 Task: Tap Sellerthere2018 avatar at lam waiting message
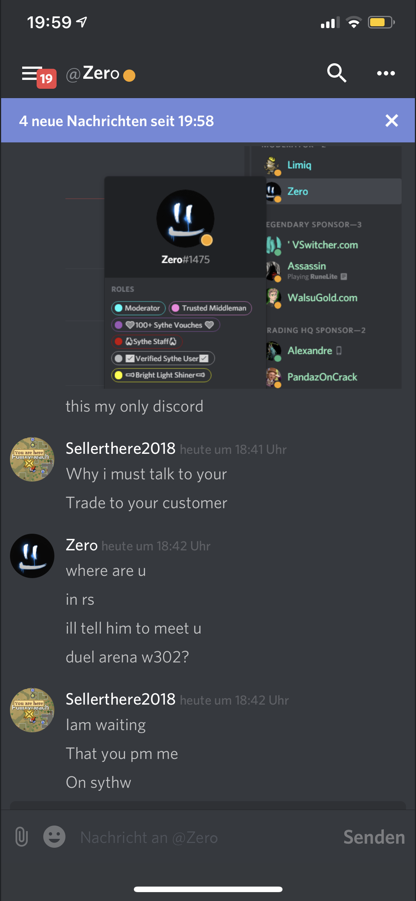pos(32,710)
